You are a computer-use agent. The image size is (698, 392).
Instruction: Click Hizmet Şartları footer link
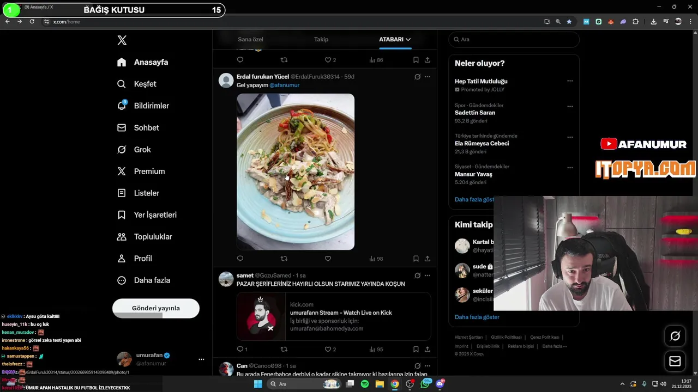pyautogui.click(x=468, y=337)
